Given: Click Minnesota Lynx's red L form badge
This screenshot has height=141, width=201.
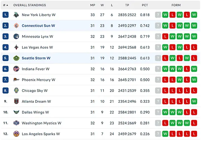Looking at the screenshot, I should point(165,37).
